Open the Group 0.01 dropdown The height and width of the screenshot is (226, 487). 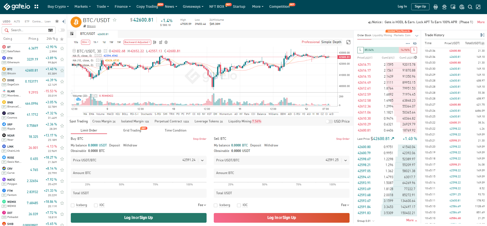tap(366, 221)
